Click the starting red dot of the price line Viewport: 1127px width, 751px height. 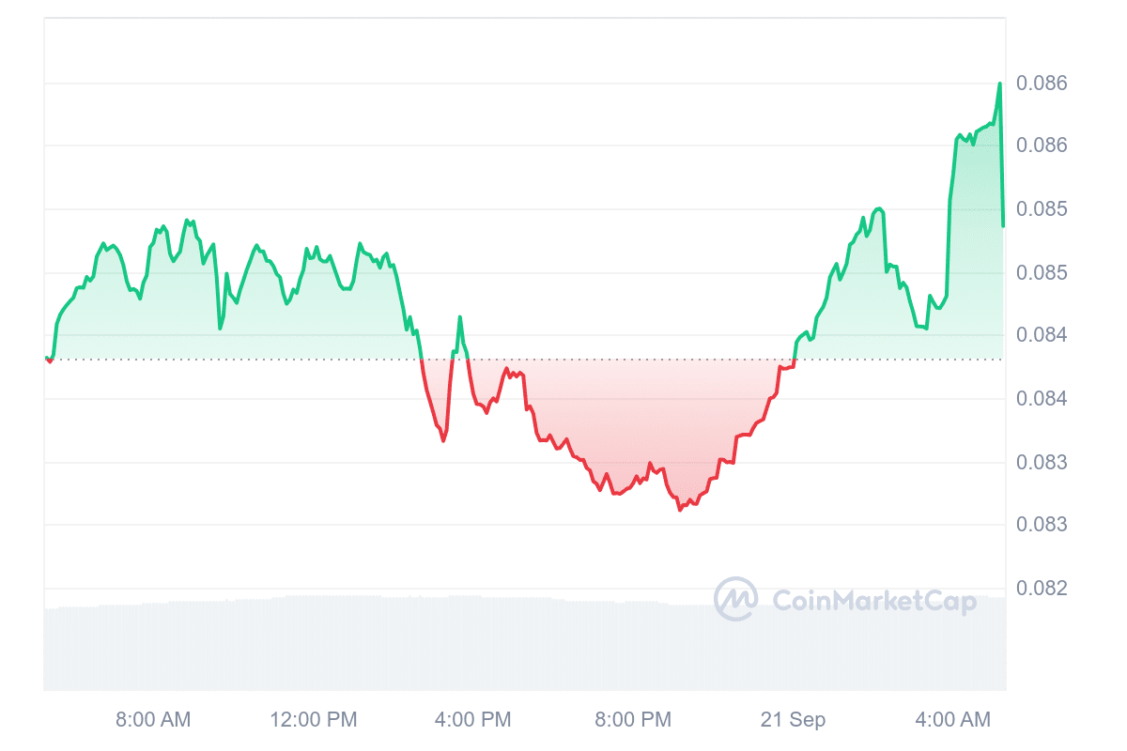click(50, 361)
